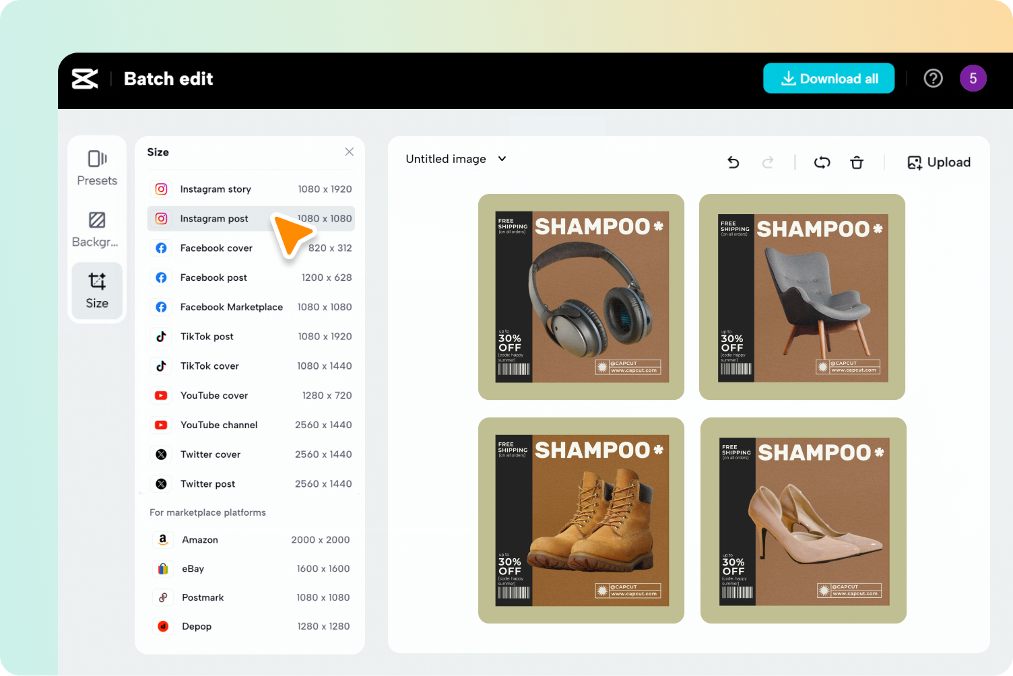Pick the Facebook Marketplace label
Viewport: 1013px width, 676px height.
pos(232,307)
